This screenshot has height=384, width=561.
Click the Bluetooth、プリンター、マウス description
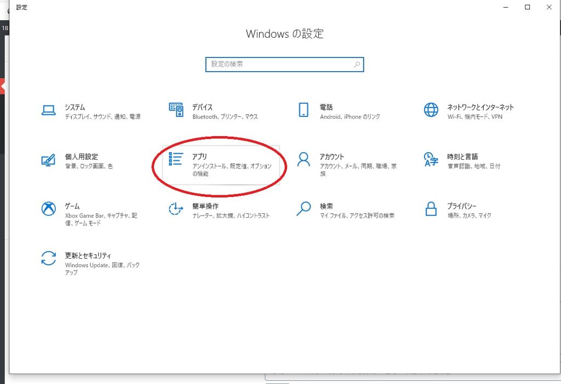(x=225, y=117)
